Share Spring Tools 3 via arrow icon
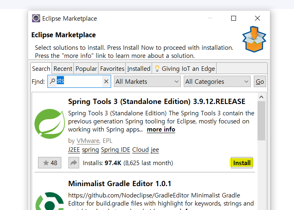This screenshot has height=210, width=294. pos(74,163)
